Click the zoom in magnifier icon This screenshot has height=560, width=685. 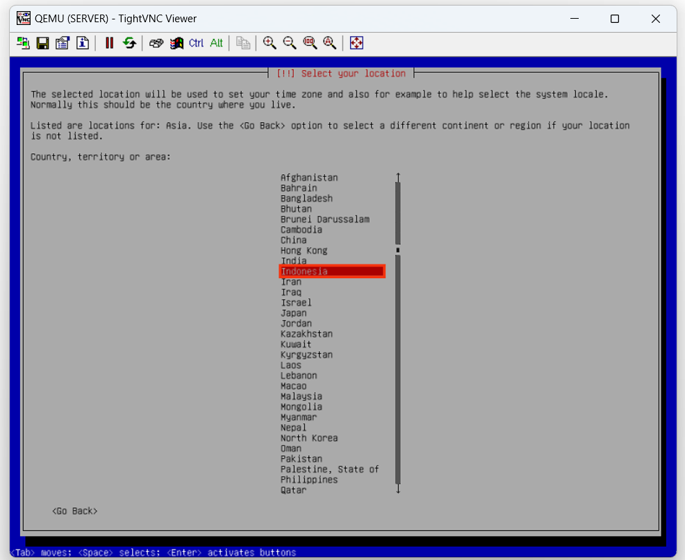(270, 43)
